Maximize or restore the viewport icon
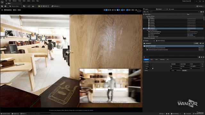The image size is (205, 115). tap(136, 10)
